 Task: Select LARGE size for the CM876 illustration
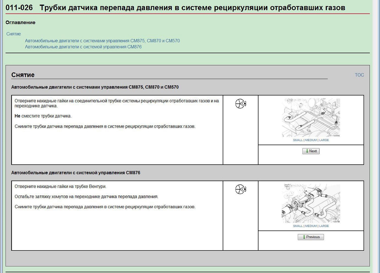[324, 226]
